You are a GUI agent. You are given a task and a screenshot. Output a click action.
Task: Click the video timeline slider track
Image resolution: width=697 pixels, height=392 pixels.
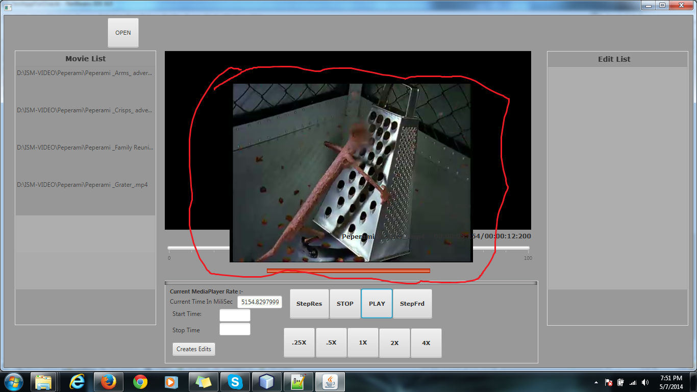pos(199,248)
